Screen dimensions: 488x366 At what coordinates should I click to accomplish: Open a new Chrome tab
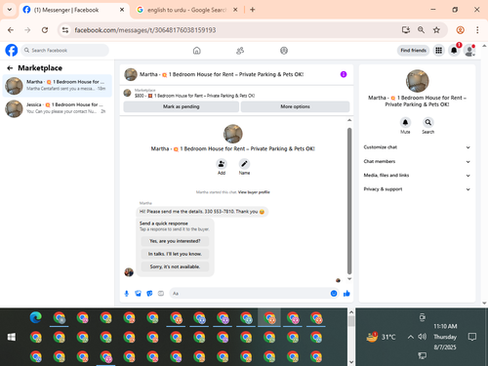tap(253, 10)
